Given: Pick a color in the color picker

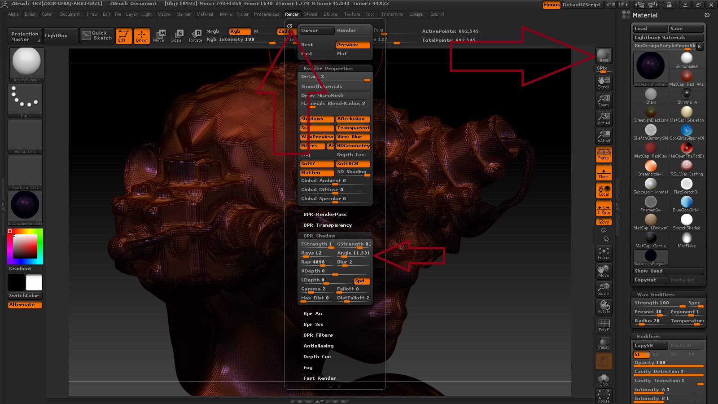Looking at the screenshot, I should point(25,246).
